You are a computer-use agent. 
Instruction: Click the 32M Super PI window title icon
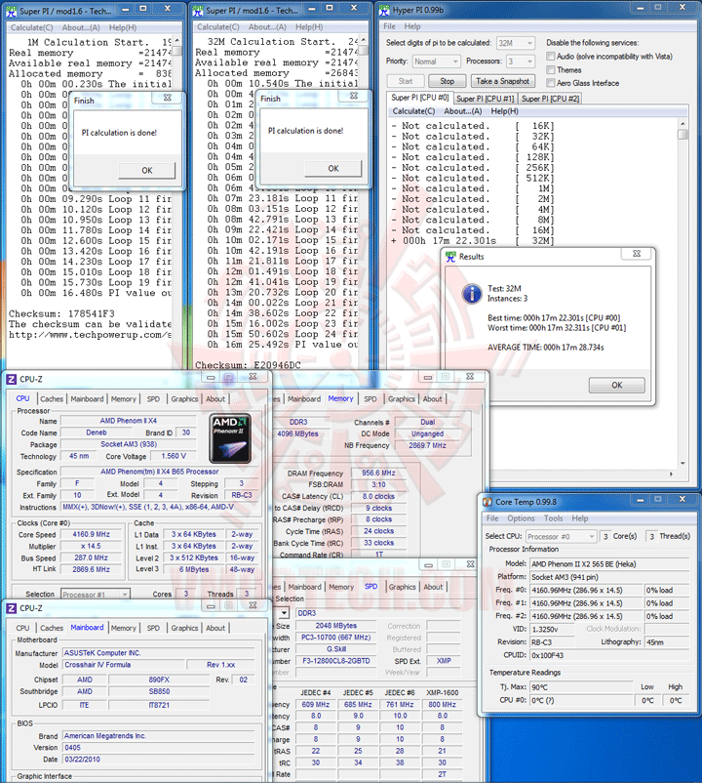[199, 11]
